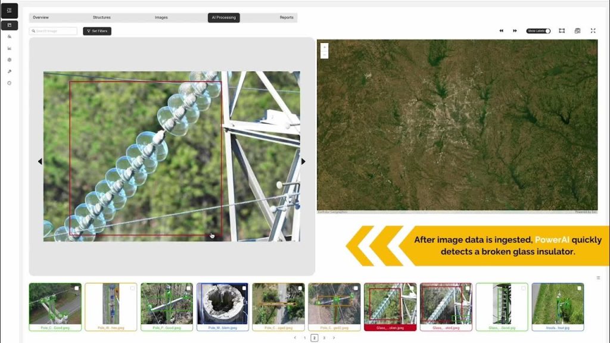Click the Set Filters button
610x343 pixels.
tap(97, 31)
